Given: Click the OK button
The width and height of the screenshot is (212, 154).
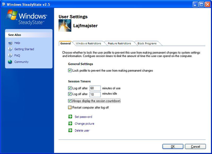Looking at the screenshot, I should (173, 146).
